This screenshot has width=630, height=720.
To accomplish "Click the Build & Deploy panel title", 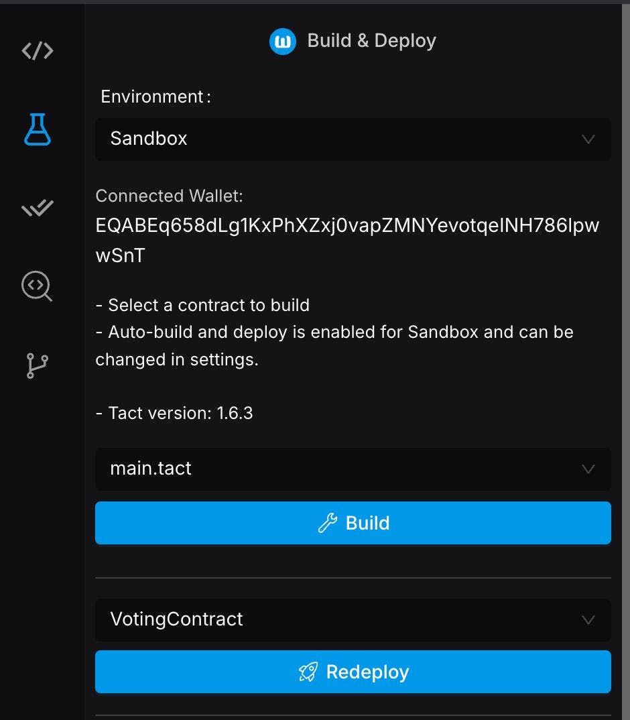I will tap(371, 41).
